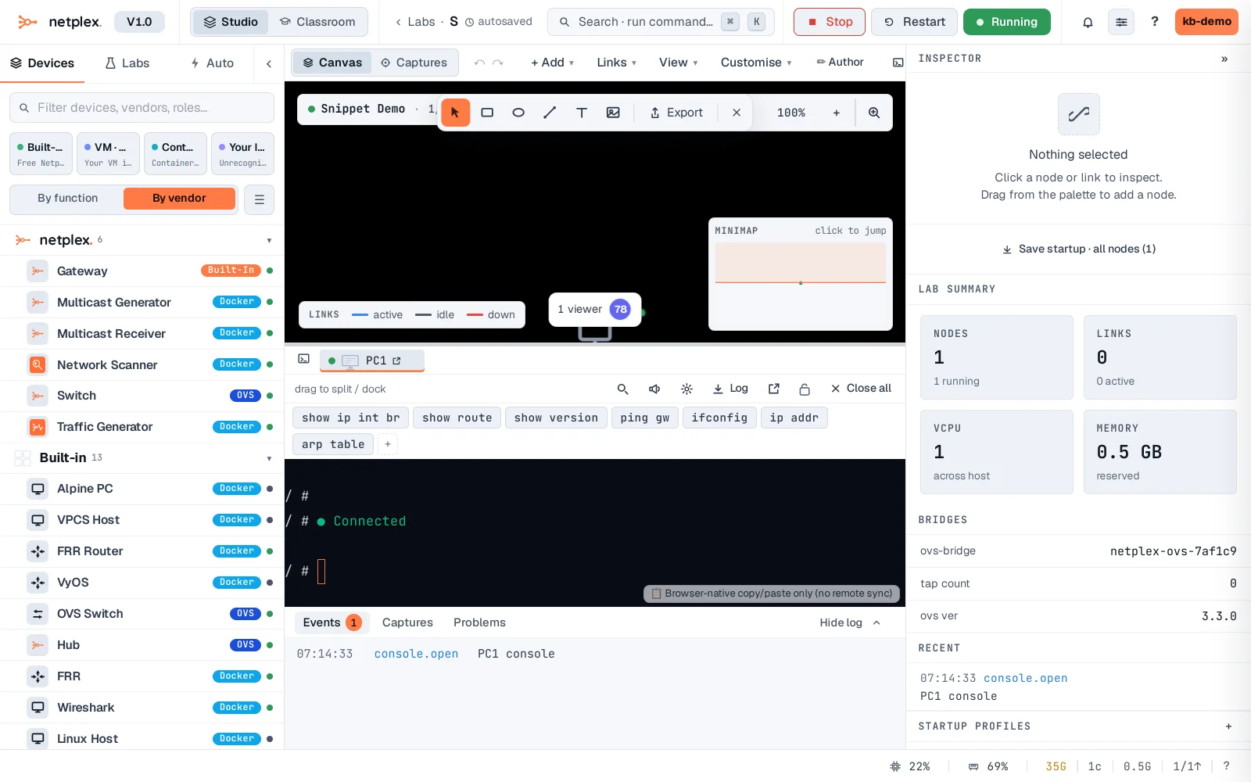This screenshot has width=1251, height=782.
Task: Click the device filter search field
Action: (142, 108)
